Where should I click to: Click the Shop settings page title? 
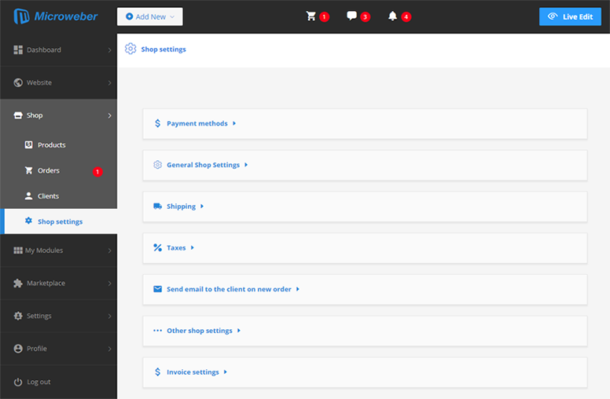point(164,49)
